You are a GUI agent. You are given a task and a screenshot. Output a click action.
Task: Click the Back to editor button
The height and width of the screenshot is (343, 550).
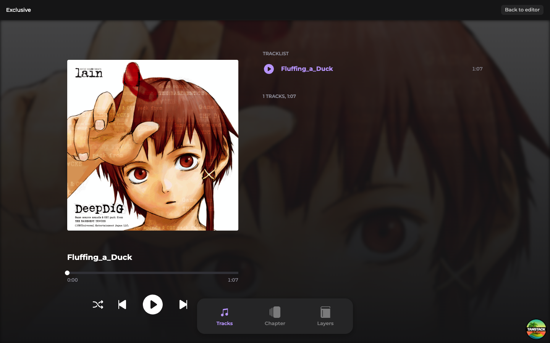pyautogui.click(x=522, y=10)
